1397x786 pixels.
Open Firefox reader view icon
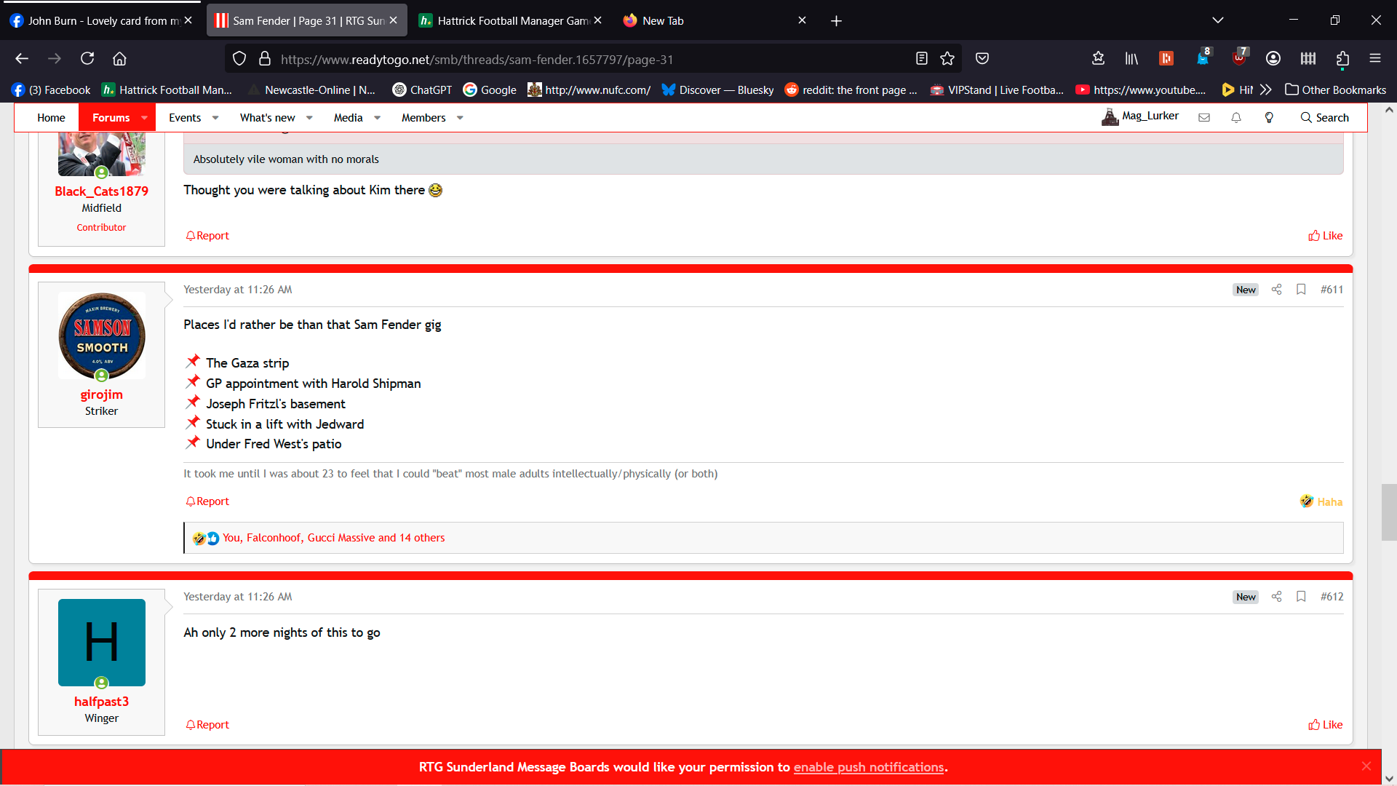click(921, 59)
